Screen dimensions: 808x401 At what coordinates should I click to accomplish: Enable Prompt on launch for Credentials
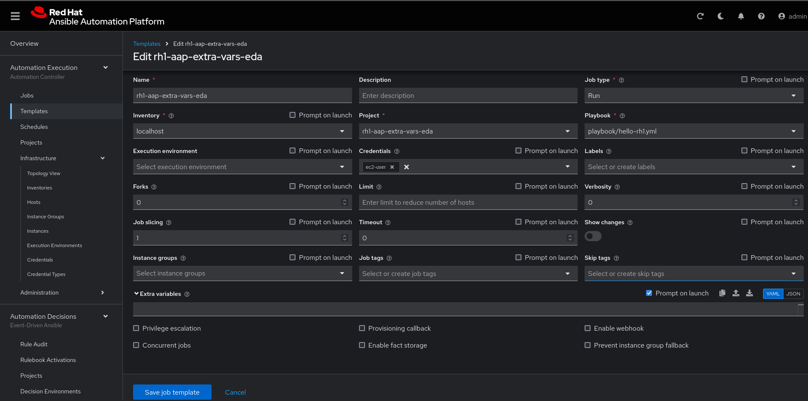(518, 150)
